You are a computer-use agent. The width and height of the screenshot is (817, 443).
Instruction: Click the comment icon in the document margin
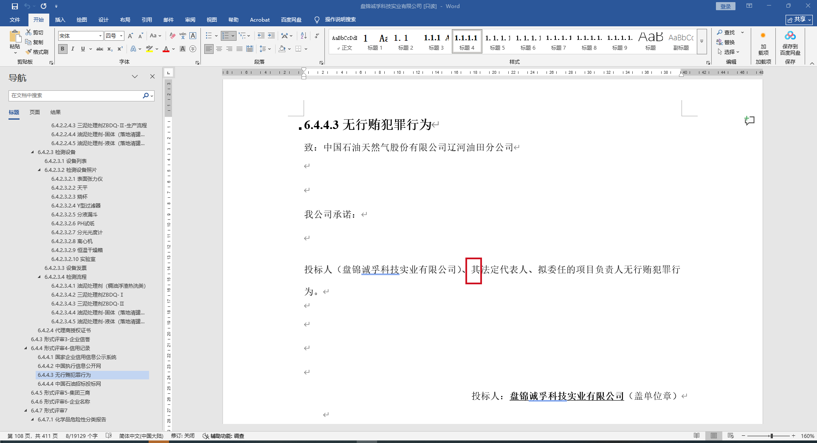tap(749, 121)
